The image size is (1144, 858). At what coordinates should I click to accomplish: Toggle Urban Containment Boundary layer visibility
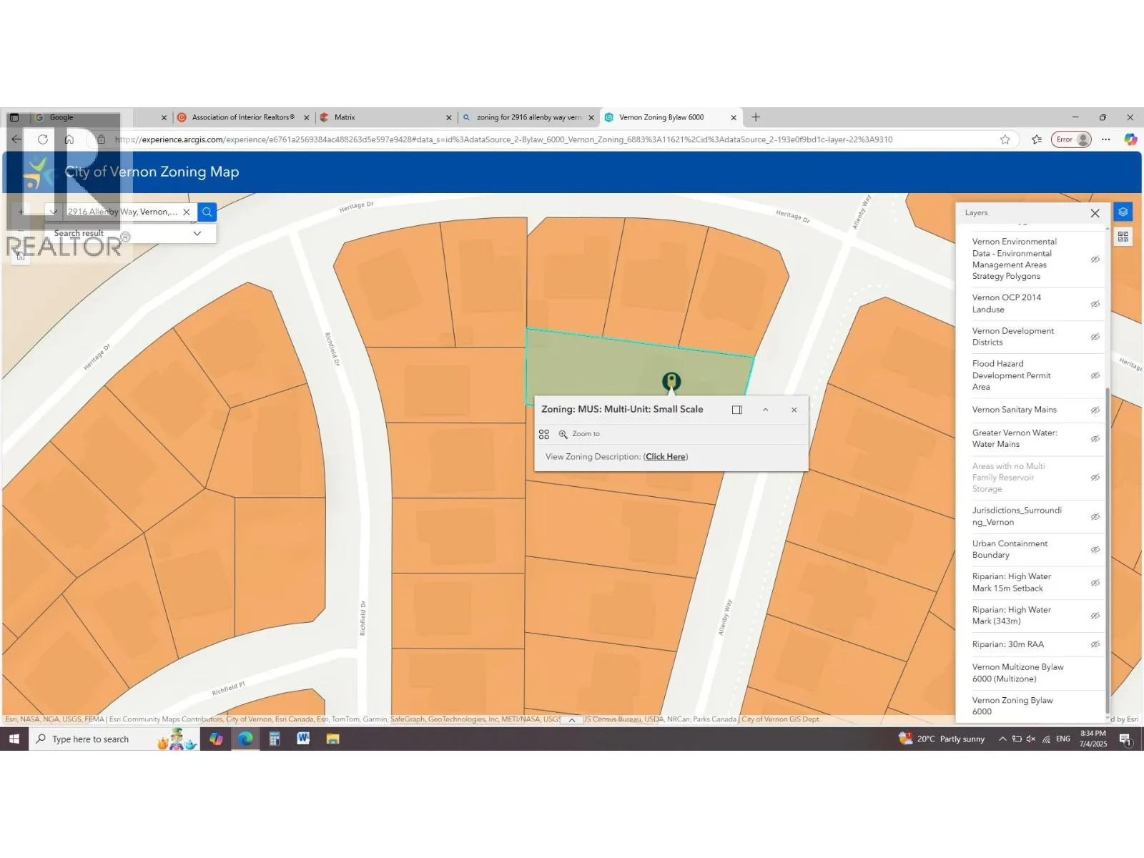tap(1095, 549)
